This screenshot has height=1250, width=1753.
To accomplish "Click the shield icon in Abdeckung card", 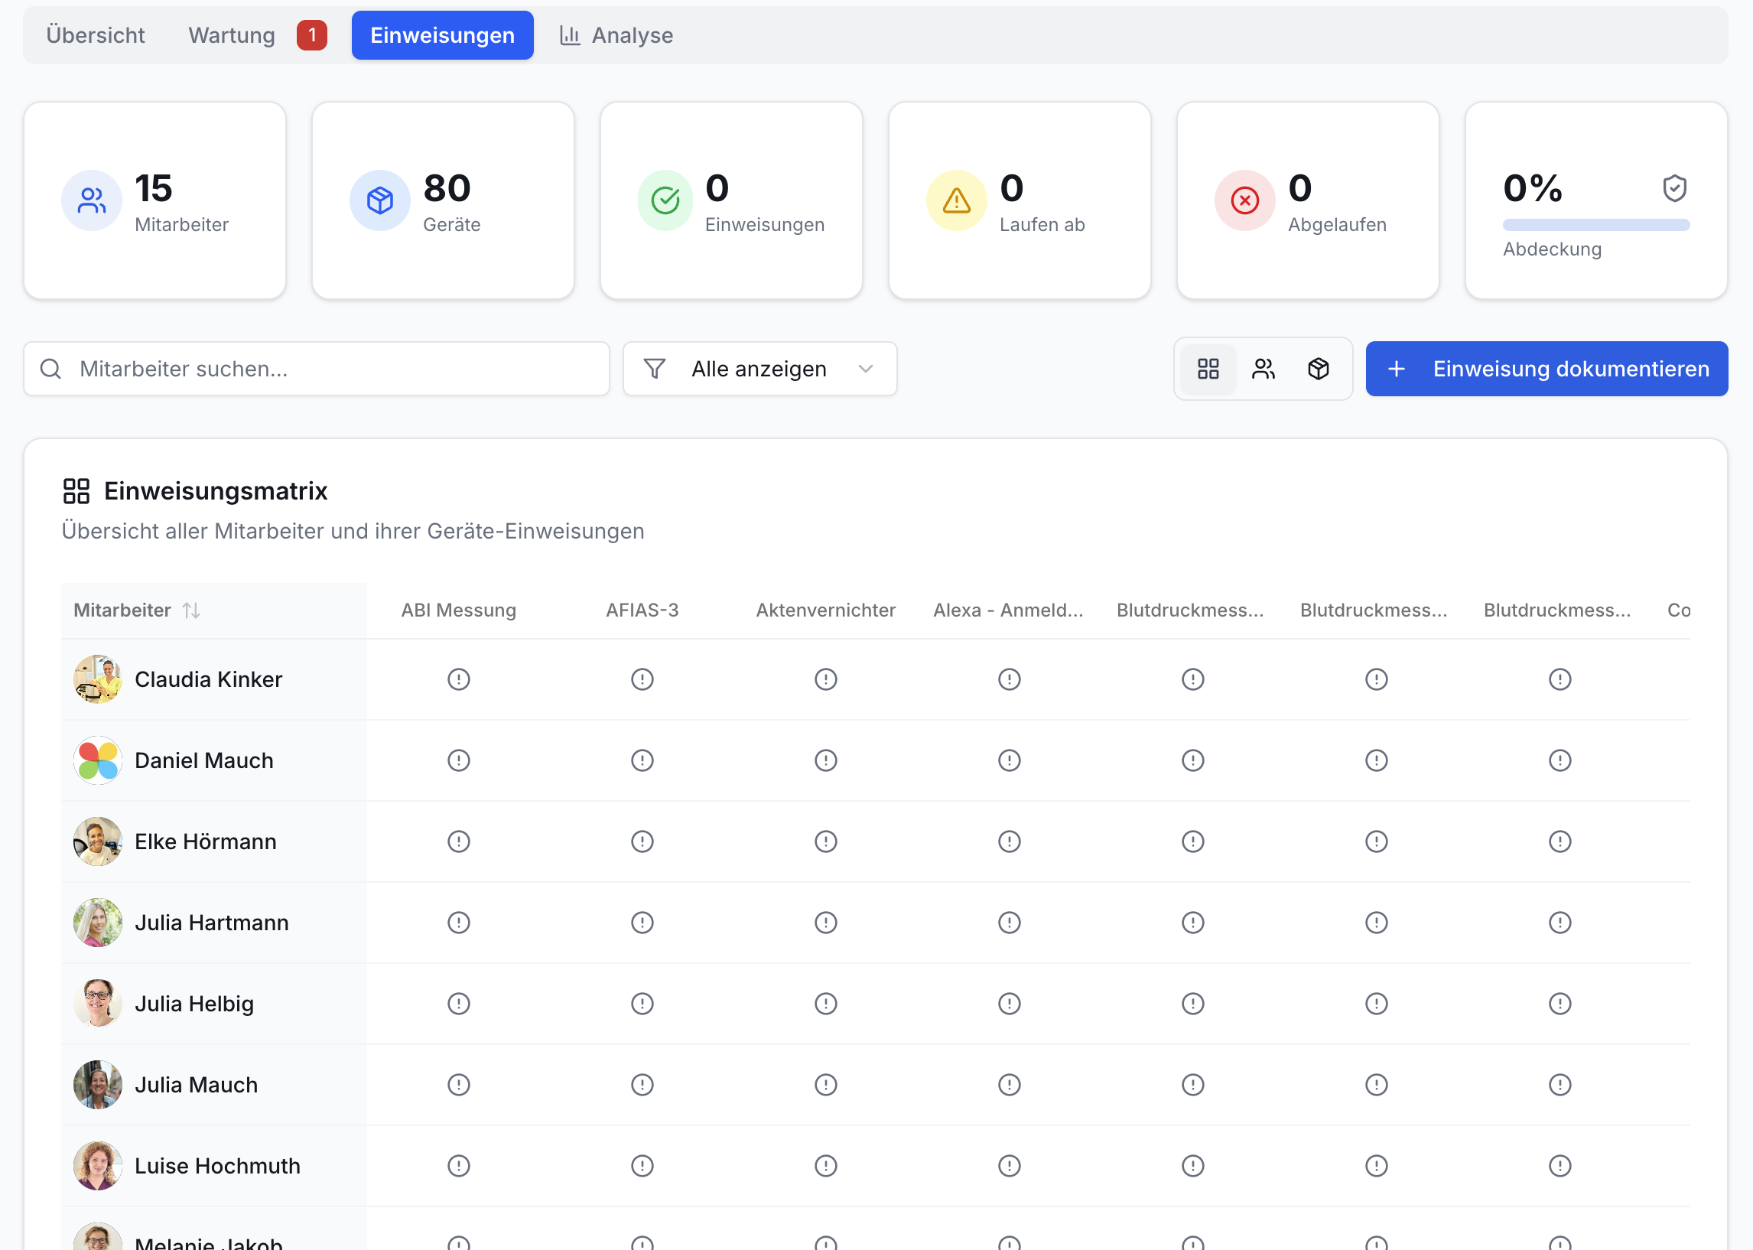I will (x=1673, y=188).
